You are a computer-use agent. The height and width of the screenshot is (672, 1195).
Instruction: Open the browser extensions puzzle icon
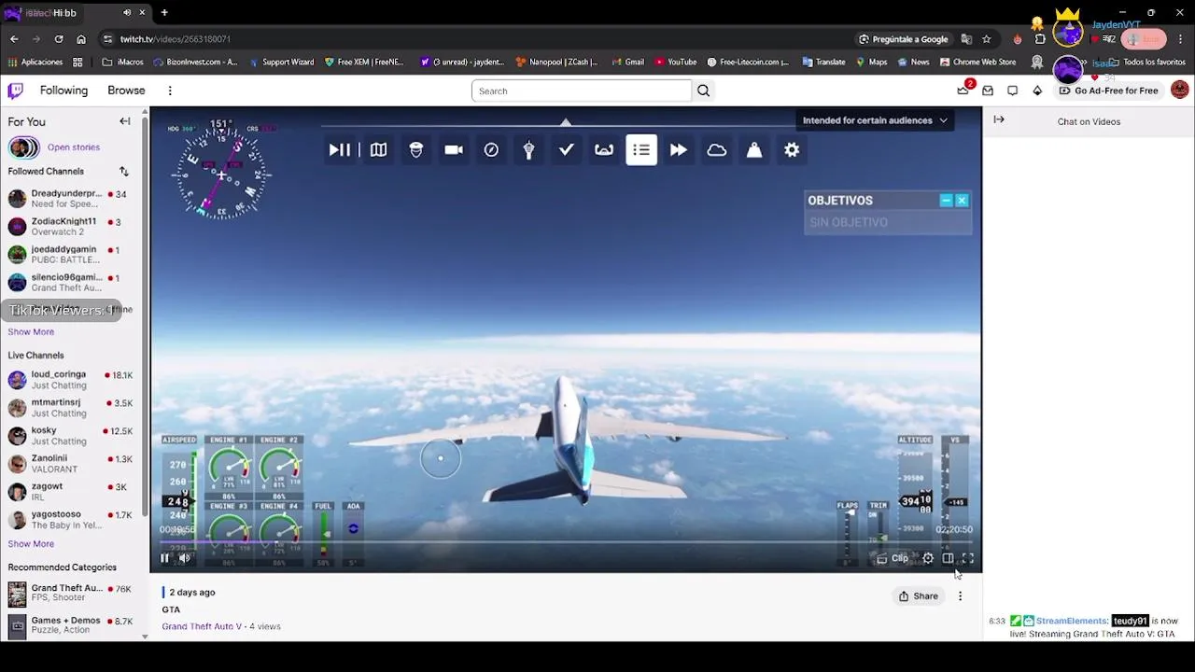tap(1040, 39)
